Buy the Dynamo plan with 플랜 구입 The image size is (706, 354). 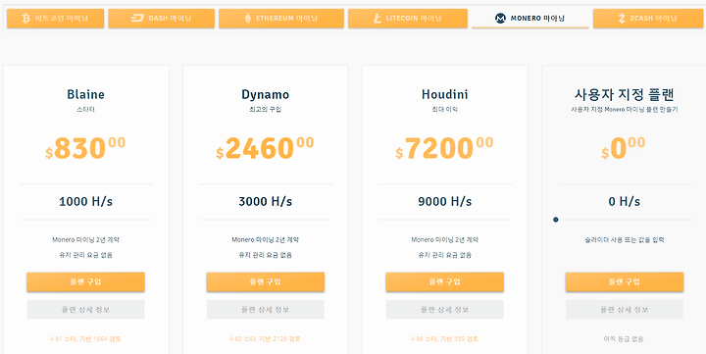pos(265,282)
